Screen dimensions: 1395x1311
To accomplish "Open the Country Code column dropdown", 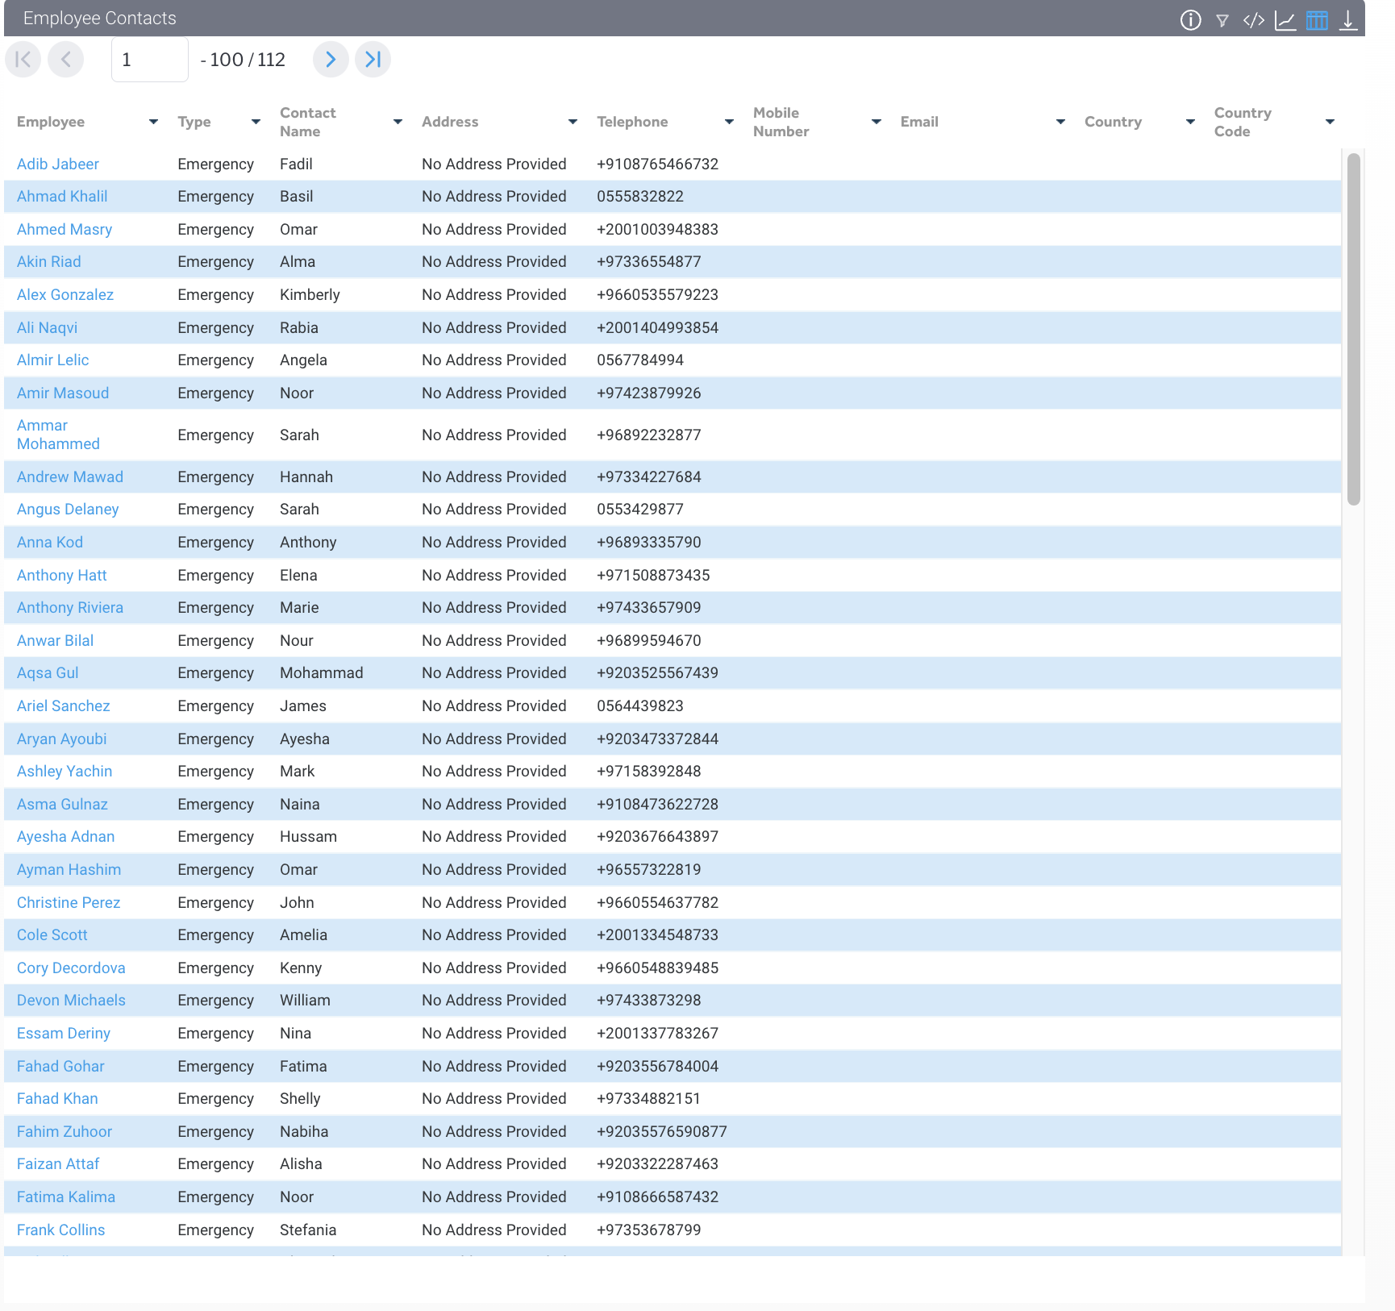I will coord(1330,122).
